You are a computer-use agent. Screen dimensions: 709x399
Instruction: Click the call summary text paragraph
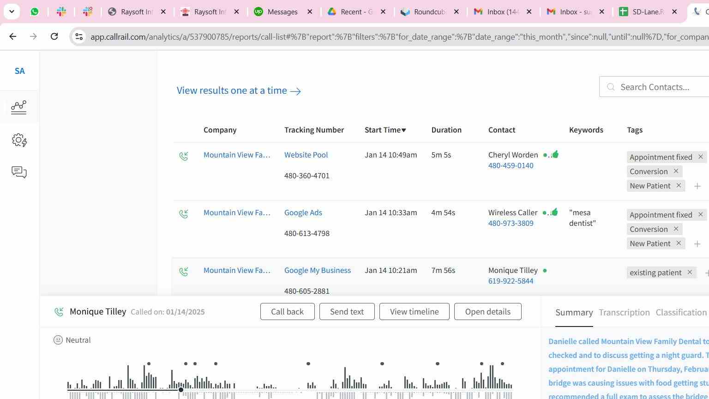tap(629, 368)
